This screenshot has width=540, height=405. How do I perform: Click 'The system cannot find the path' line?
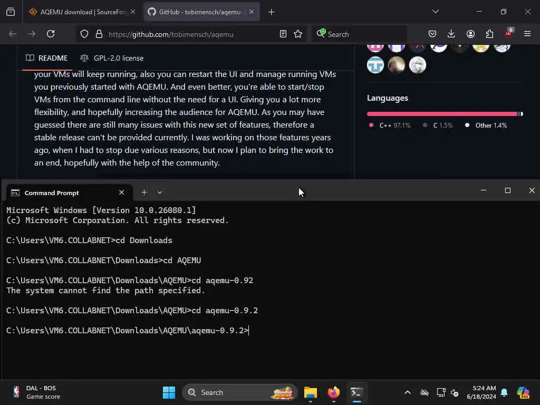(x=105, y=291)
